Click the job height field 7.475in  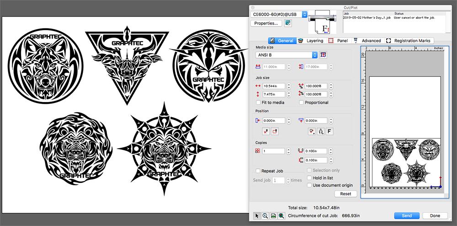point(274,94)
